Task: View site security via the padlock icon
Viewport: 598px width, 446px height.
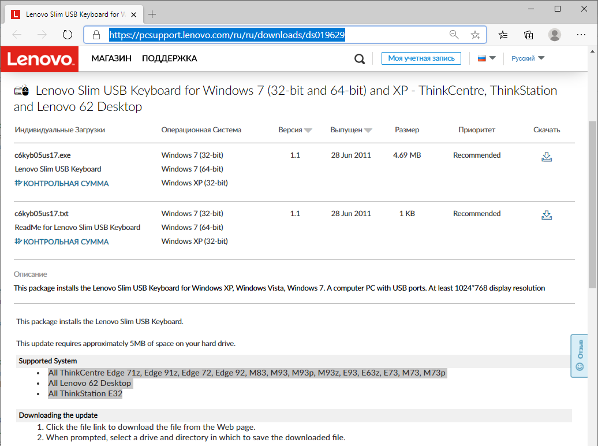Action: pyautogui.click(x=96, y=35)
